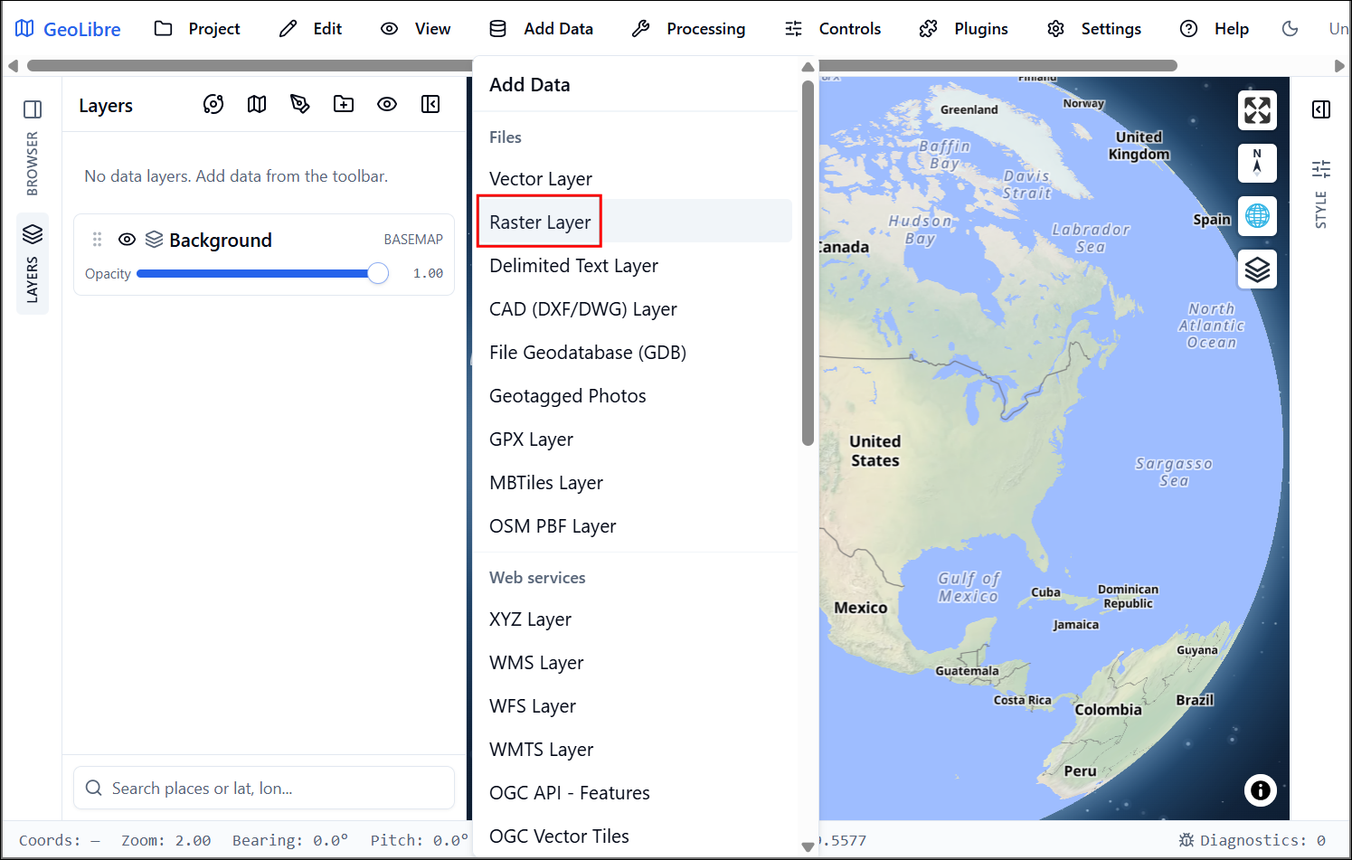Click the first icon in the Layers header
The height and width of the screenshot is (860, 1352).
[213, 104]
